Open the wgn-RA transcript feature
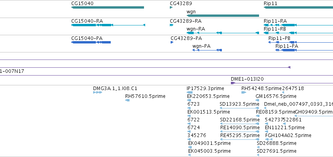The image size is (333, 157). tap(223, 33)
